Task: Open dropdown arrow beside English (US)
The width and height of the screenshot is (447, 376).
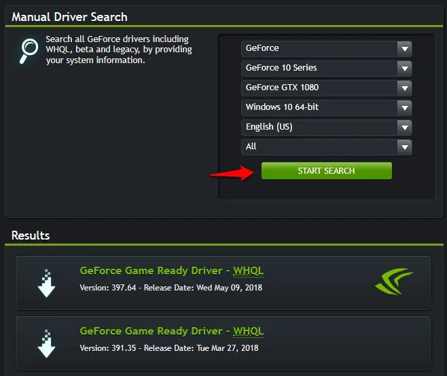Action: (404, 128)
